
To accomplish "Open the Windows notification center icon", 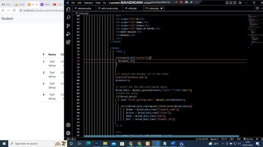I will click(x=258, y=143).
